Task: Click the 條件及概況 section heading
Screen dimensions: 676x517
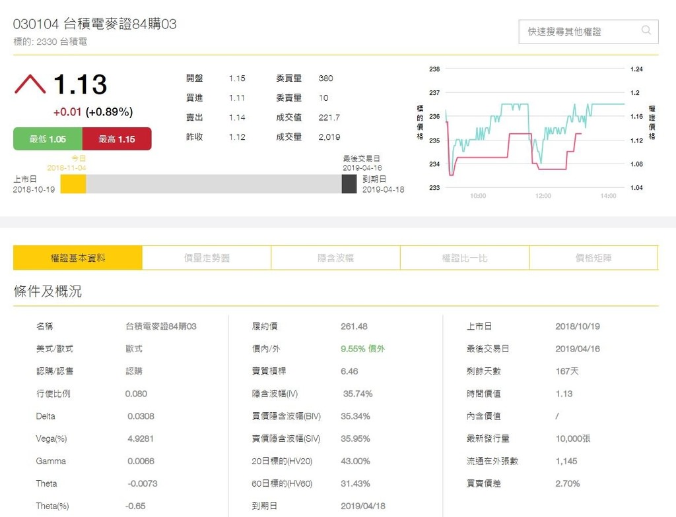Action: pos(48,291)
